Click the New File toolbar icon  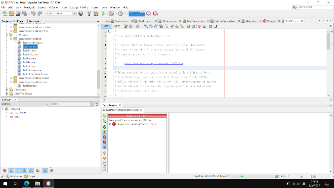[4, 13]
